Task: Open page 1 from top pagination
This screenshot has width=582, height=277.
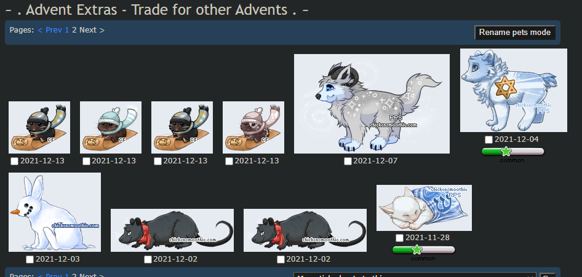Action: pos(67,29)
